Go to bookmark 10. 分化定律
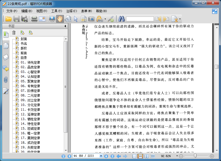Image resolution: width=221 pixels, height=161 pixels. pos(30,105)
